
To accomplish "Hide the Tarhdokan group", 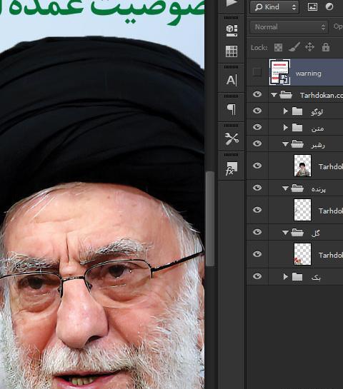I will click(x=257, y=94).
